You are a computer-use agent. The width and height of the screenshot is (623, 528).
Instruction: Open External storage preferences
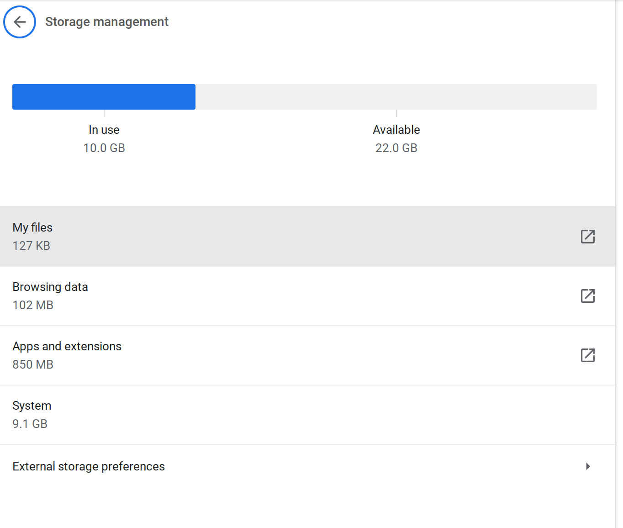(x=307, y=466)
